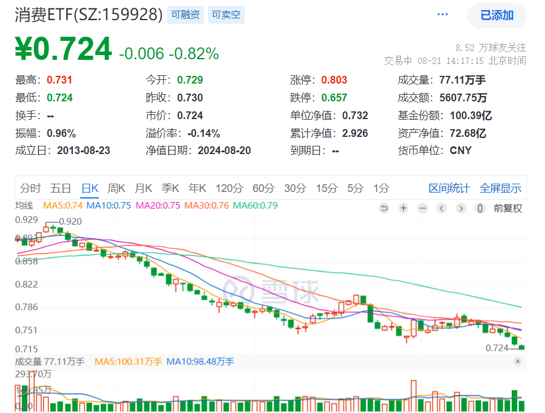Click the 跌停 value 0.657
This screenshot has height=413, width=545.
point(334,98)
